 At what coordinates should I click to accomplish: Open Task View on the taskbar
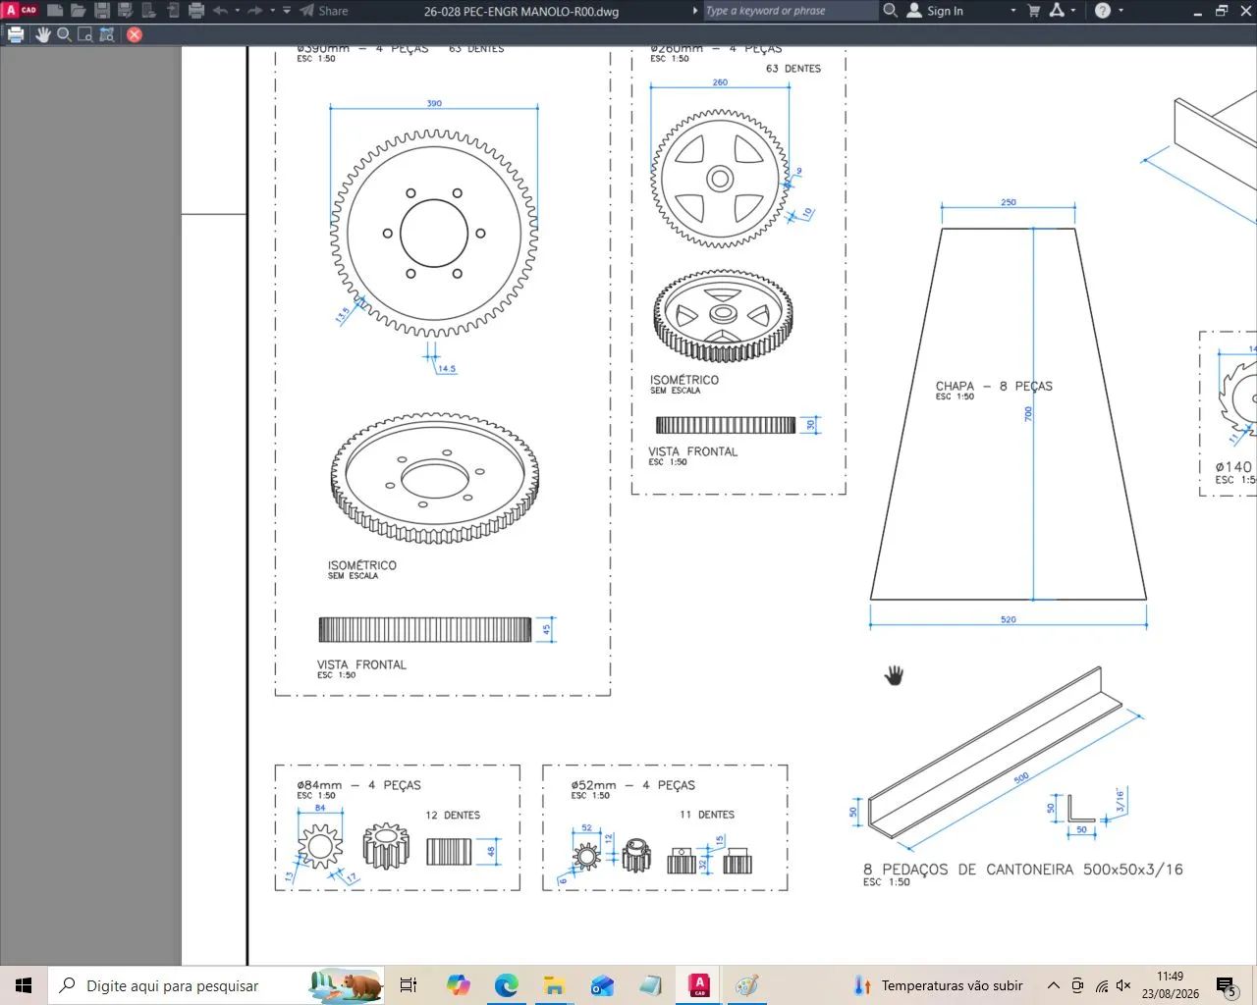coord(409,985)
